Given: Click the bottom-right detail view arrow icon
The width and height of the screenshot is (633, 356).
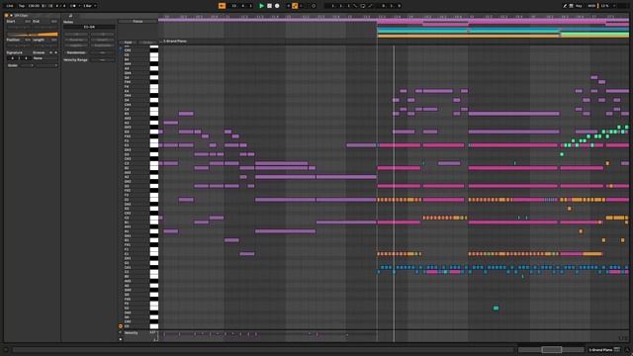Looking at the screenshot, I should pyautogui.click(x=627, y=349).
